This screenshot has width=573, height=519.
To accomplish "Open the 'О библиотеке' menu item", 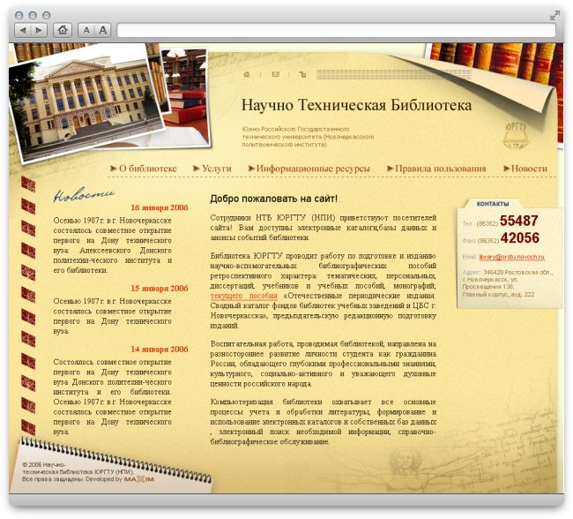I will pos(148,169).
